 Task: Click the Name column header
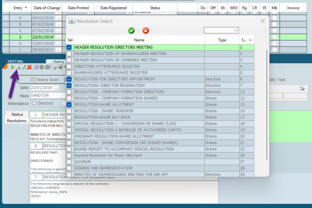139,40
